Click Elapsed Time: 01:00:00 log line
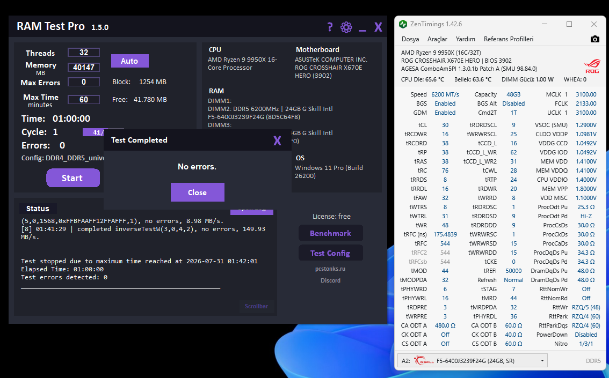The height and width of the screenshot is (378, 609). click(x=62, y=269)
